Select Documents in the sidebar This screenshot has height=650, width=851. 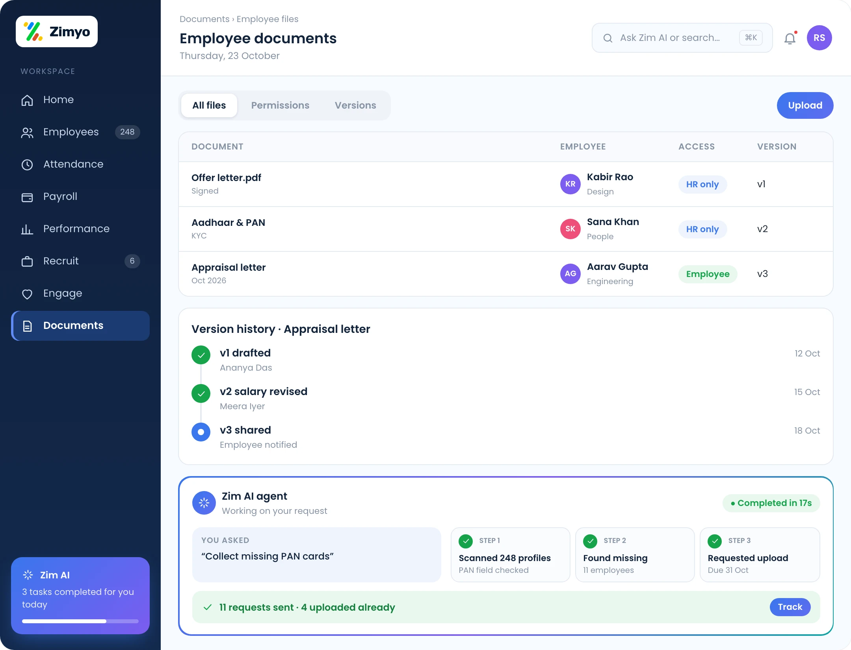pos(80,326)
